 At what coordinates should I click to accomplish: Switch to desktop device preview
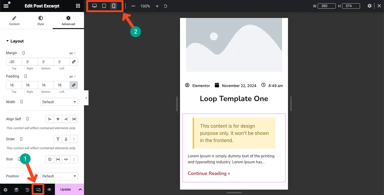[94, 6]
